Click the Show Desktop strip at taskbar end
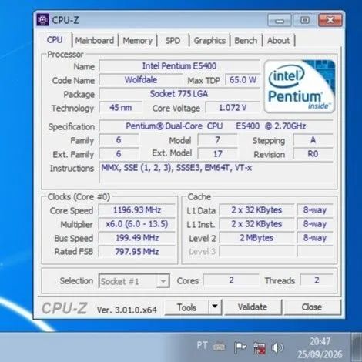This screenshot has height=362, width=362. click(357, 347)
